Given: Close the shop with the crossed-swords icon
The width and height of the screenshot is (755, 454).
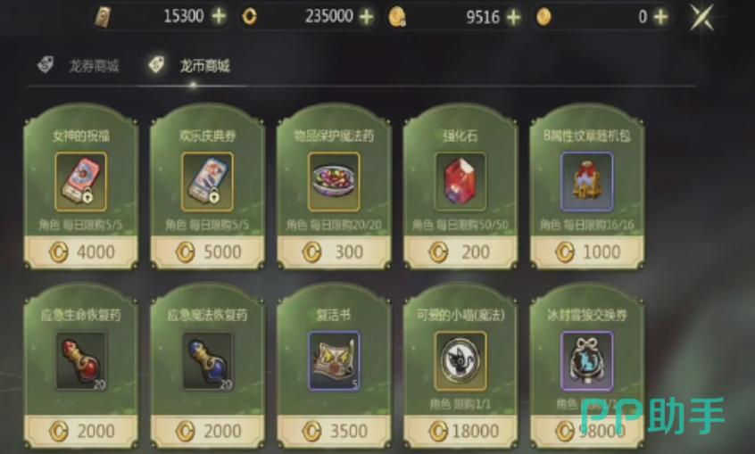Looking at the screenshot, I should [702, 17].
